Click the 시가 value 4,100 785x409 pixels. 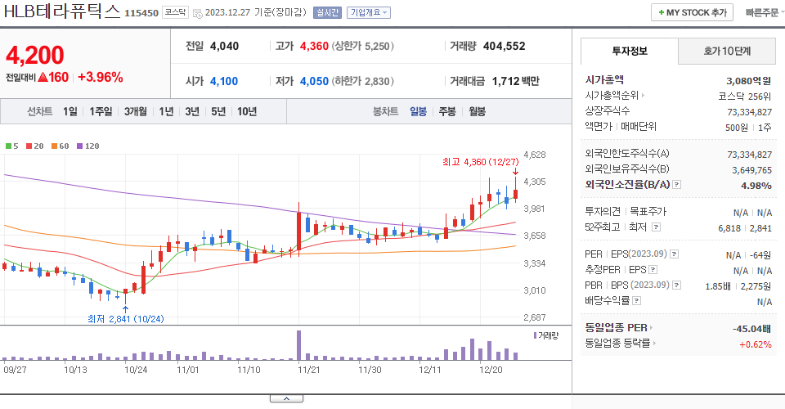(x=224, y=81)
